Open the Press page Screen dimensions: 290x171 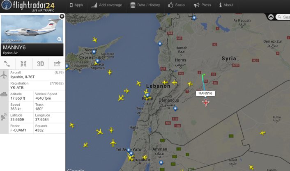(x=203, y=5)
